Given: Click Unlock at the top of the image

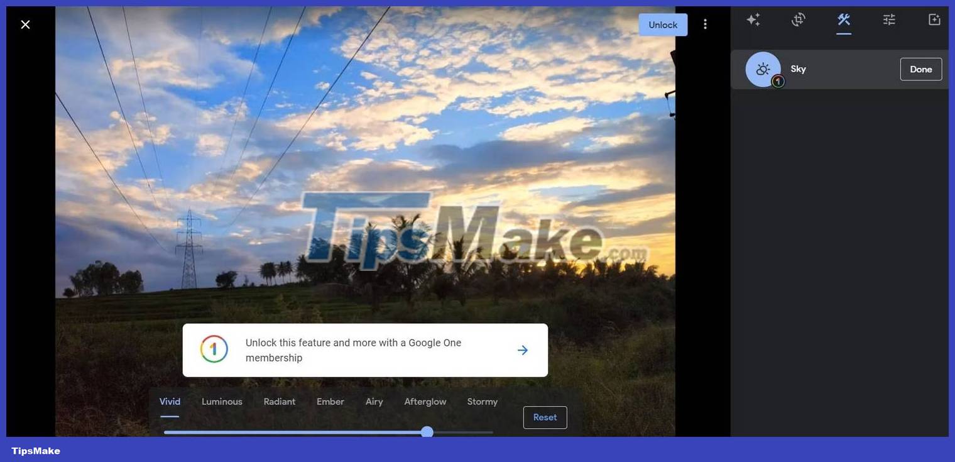Looking at the screenshot, I should (663, 25).
